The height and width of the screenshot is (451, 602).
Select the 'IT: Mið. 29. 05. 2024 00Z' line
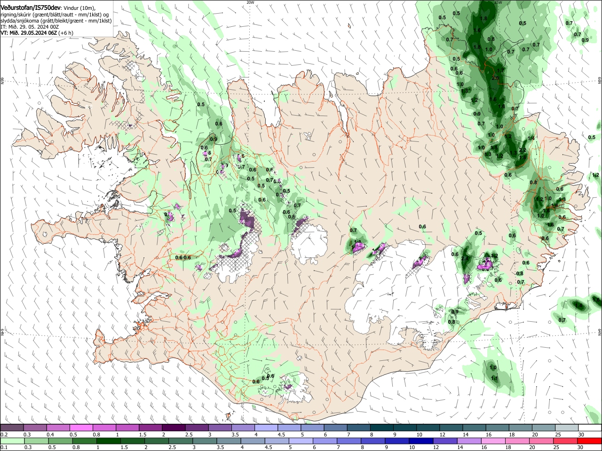29,27
